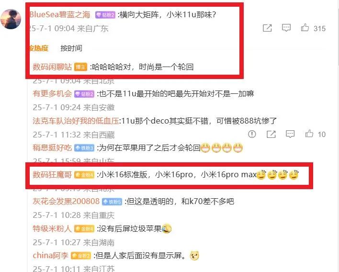
Task: Click the share icon on BlueSea's comment
Action: pos(267,28)
